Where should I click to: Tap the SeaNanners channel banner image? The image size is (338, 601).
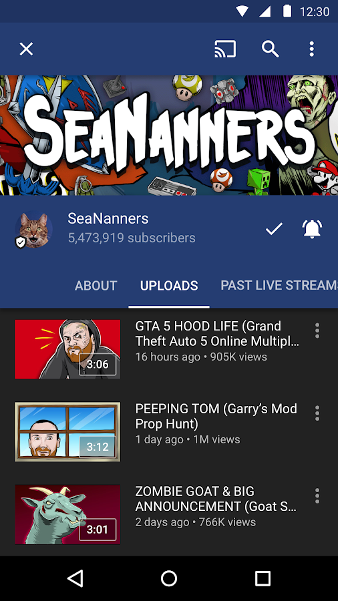click(x=169, y=136)
